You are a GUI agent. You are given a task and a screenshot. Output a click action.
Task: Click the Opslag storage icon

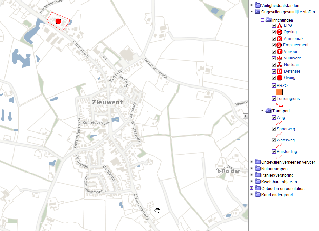tap(279, 32)
